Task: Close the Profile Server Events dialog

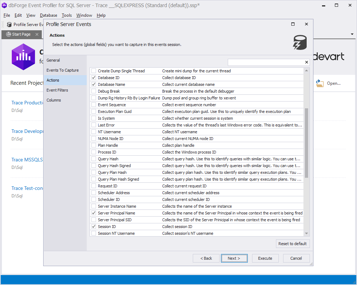Action: (x=306, y=24)
